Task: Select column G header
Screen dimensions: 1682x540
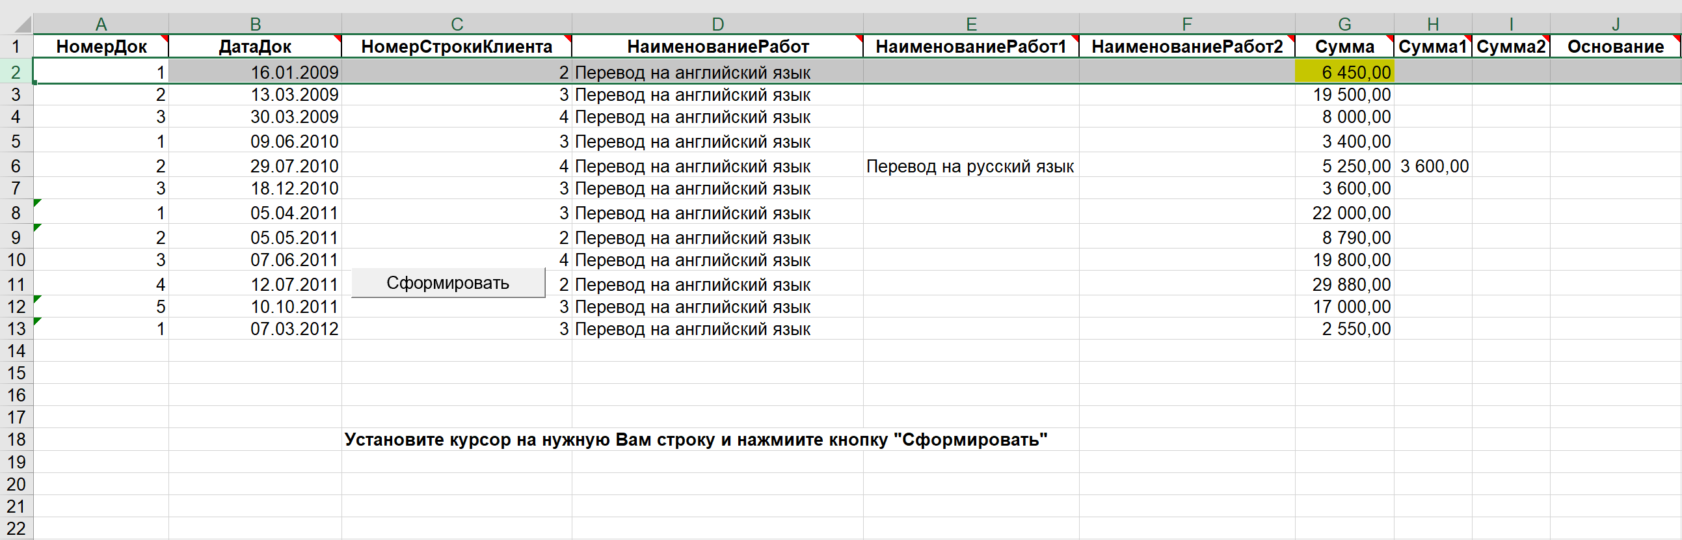Action: coord(1344,24)
